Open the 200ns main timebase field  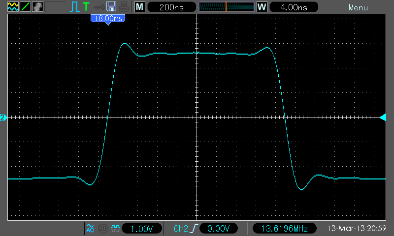[171, 7]
